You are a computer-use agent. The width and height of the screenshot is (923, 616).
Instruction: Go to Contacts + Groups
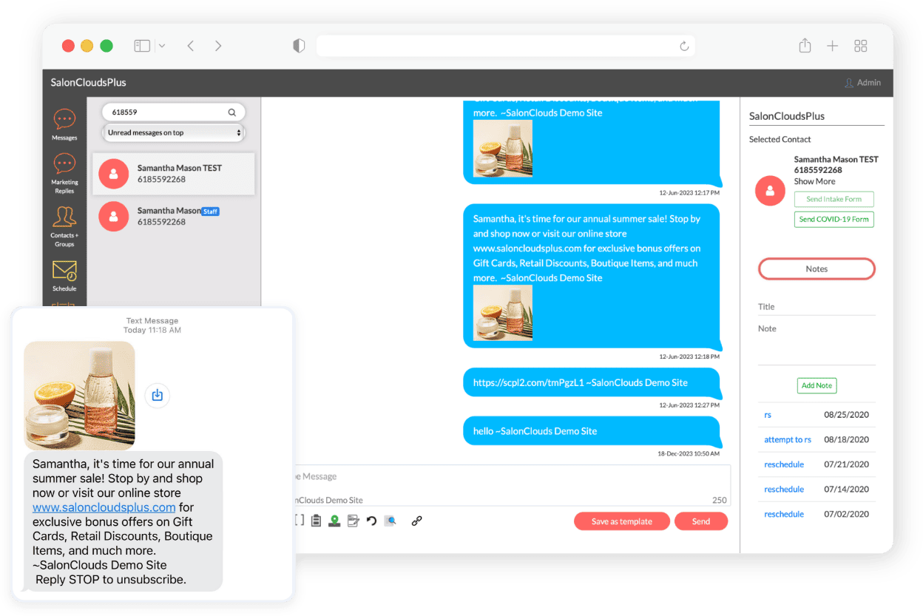pyautogui.click(x=64, y=225)
